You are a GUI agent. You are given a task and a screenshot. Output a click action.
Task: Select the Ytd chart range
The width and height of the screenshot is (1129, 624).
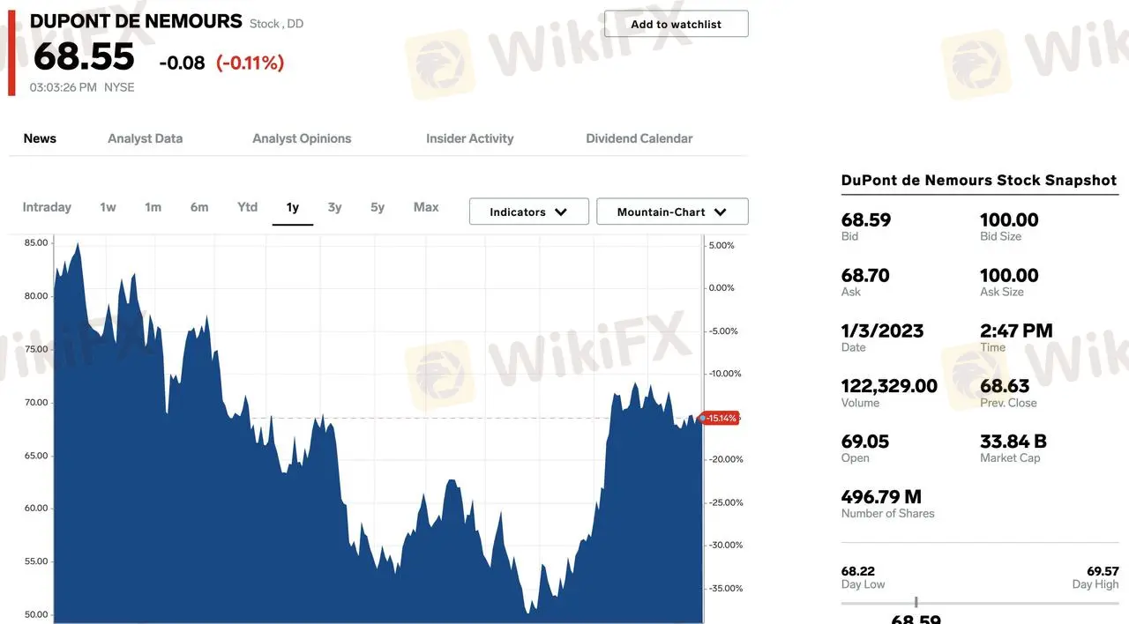[x=247, y=207]
